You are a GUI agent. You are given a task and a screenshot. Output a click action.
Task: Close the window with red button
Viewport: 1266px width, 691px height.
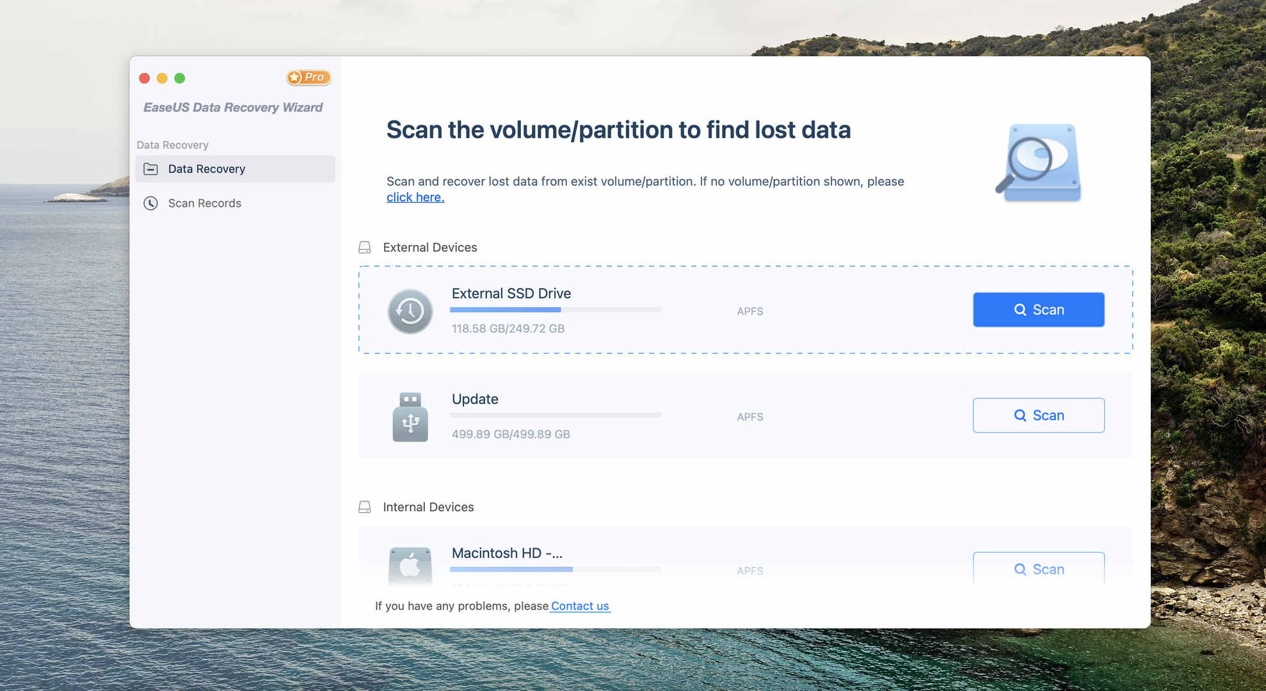145,78
